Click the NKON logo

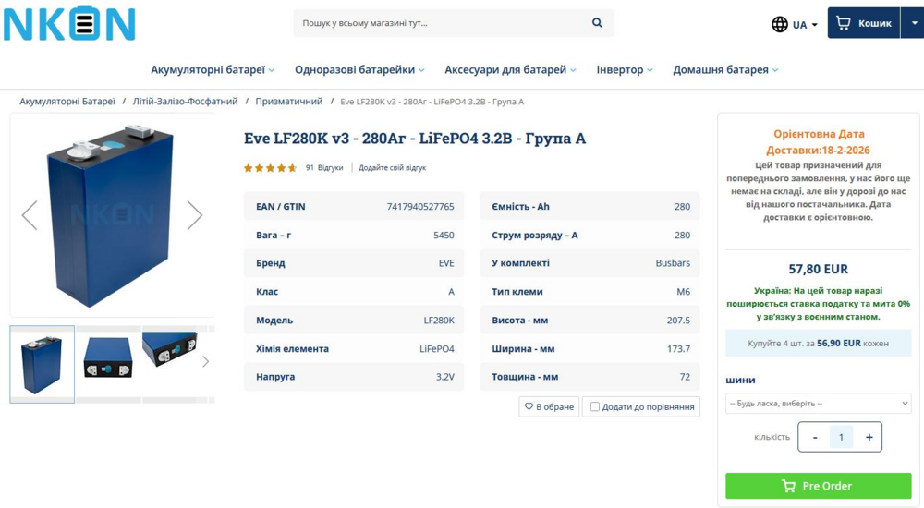(69, 23)
